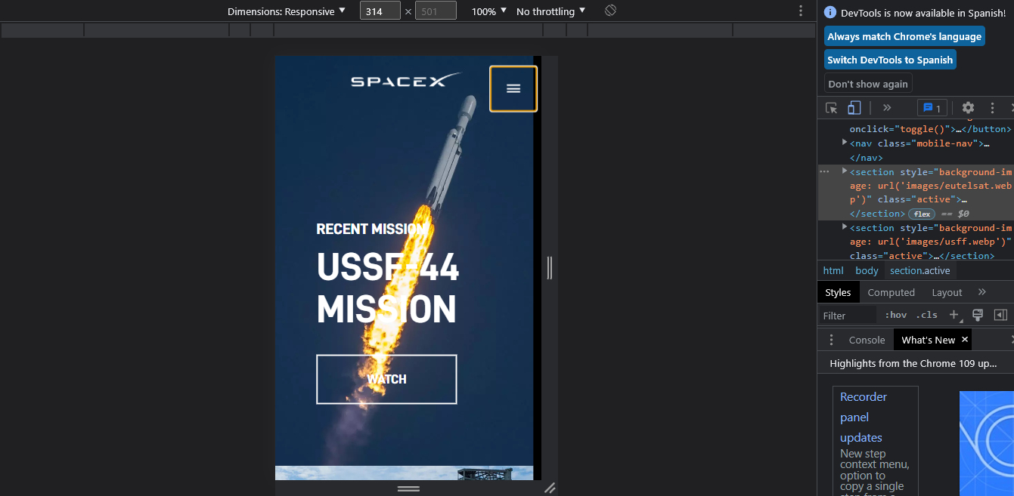The image size is (1014, 496).
Task: Click the rotate viewport orientation icon
Action: click(609, 11)
